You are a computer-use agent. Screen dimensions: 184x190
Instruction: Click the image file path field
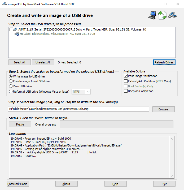[x=78, y=109]
